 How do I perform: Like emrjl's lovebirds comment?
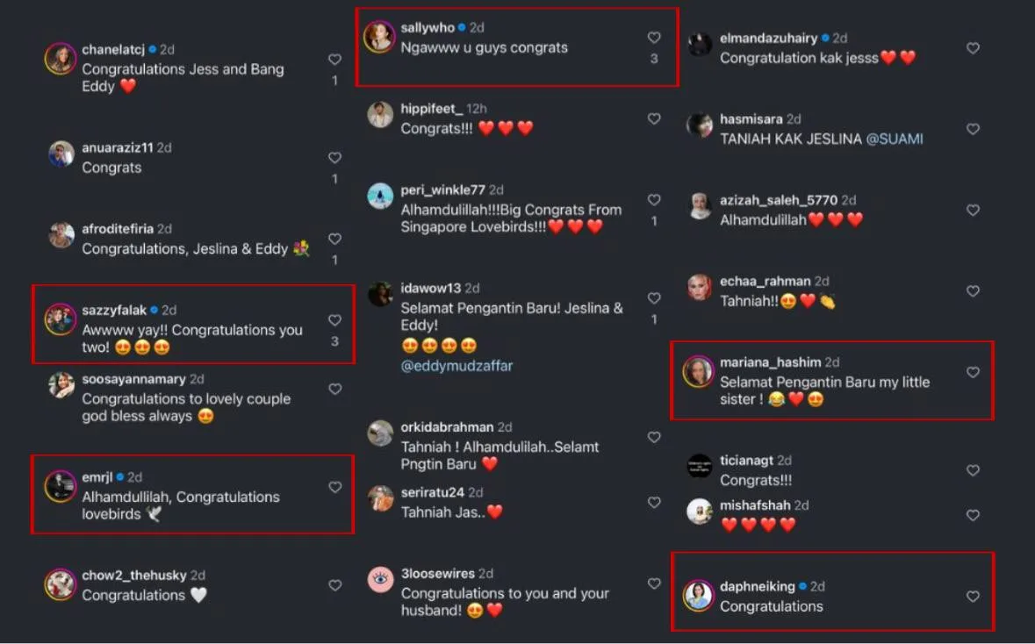[334, 487]
